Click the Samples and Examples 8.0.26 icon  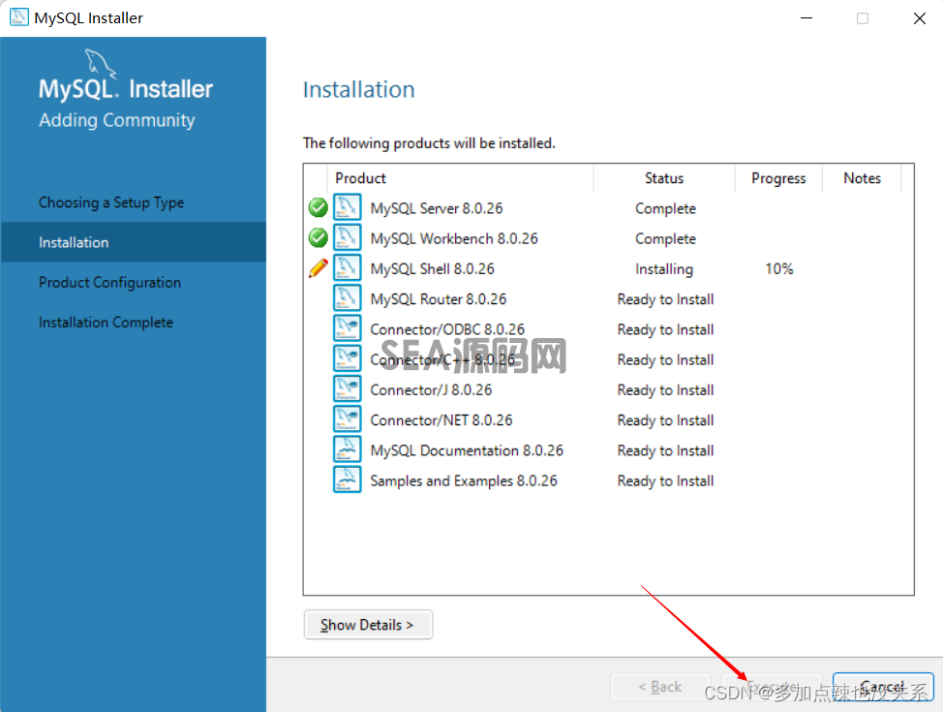[347, 480]
